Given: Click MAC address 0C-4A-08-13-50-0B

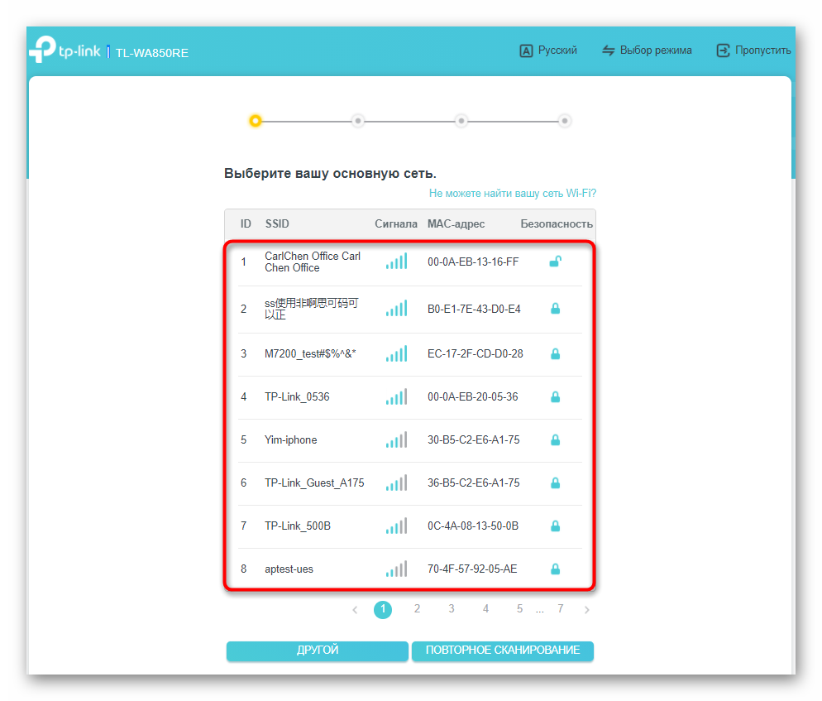Looking at the screenshot, I should 473,526.
